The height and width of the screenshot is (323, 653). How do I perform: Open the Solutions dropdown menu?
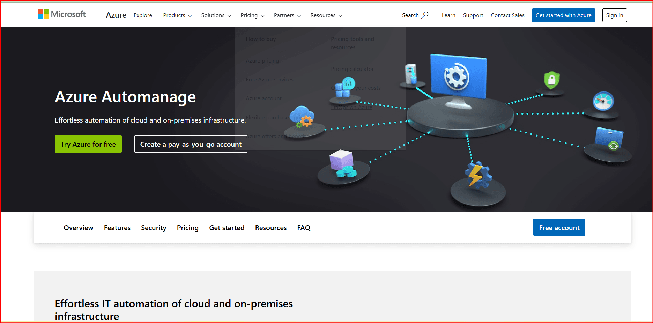(x=216, y=15)
